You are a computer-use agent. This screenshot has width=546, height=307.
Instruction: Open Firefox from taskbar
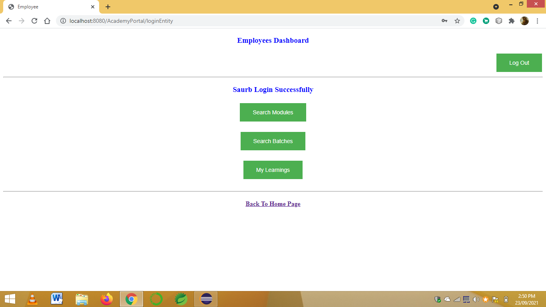pyautogui.click(x=107, y=299)
